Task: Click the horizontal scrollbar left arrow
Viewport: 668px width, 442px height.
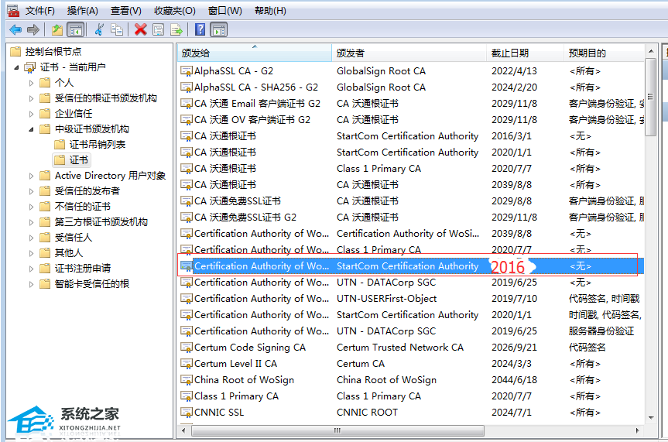Action: point(183,430)
